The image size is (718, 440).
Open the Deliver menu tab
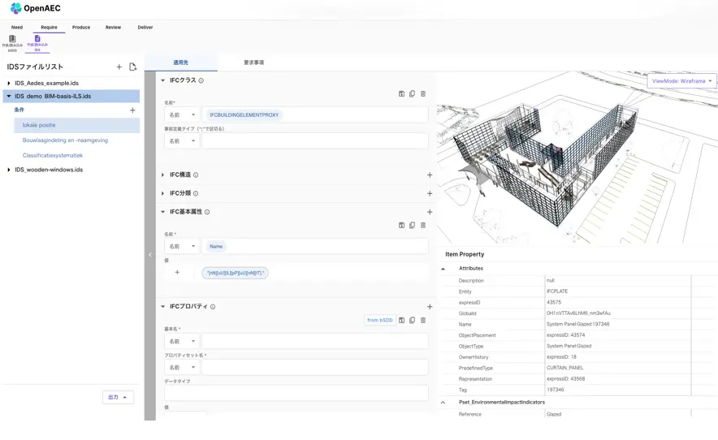pos(145,28)
